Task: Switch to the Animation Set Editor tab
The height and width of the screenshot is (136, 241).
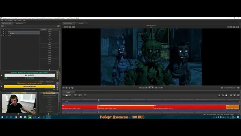Action: (7, 24)
